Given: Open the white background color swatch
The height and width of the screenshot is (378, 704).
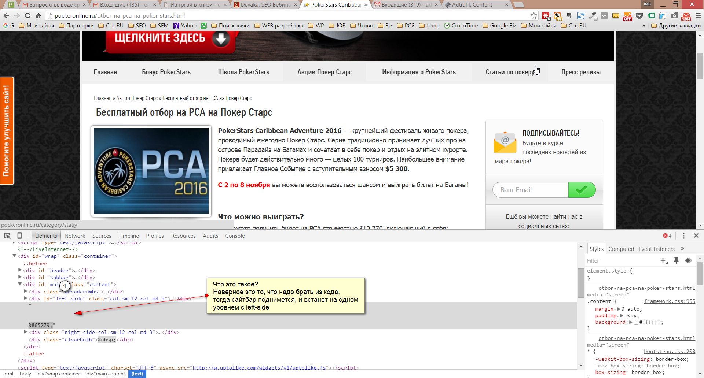Looking at the screenshot, I should click(x=636, y=322).
